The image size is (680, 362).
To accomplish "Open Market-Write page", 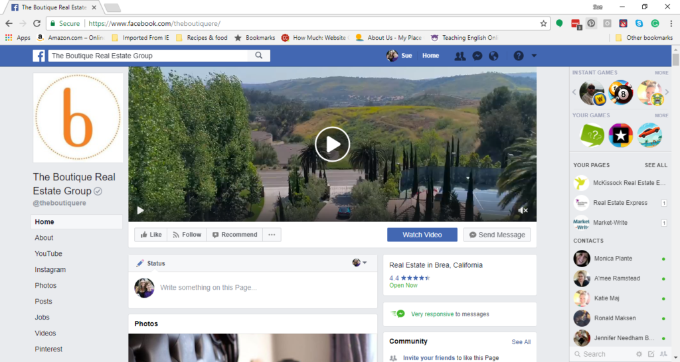I will coord(620,223).
